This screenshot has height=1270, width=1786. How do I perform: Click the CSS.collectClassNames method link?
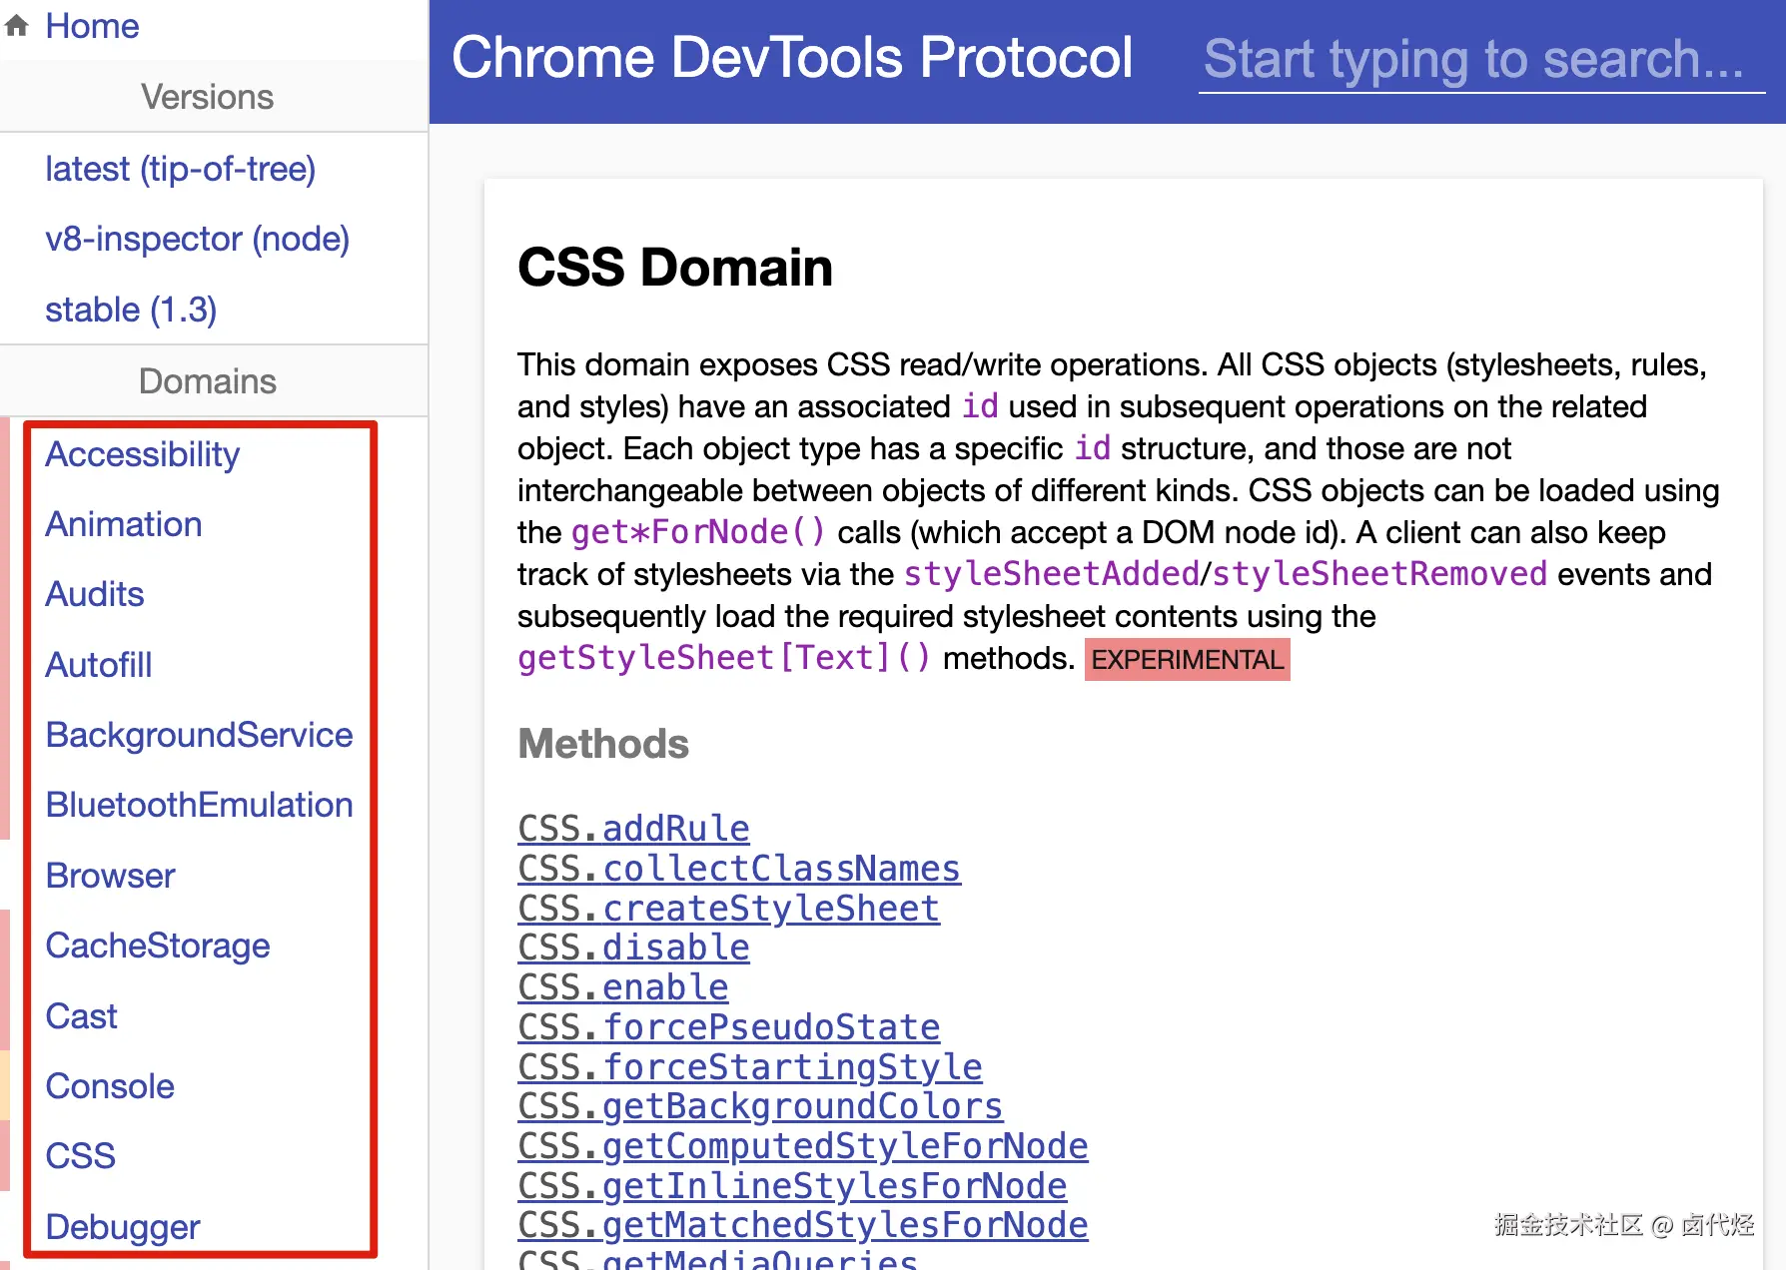coord(738,869)
